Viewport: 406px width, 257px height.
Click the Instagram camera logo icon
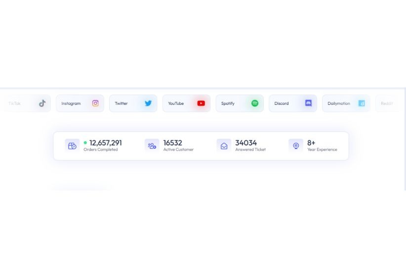pos(95,103)
